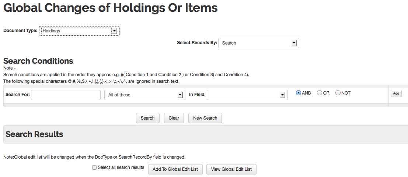Click arrow icon on All of these dropdown

coord(180,95)
